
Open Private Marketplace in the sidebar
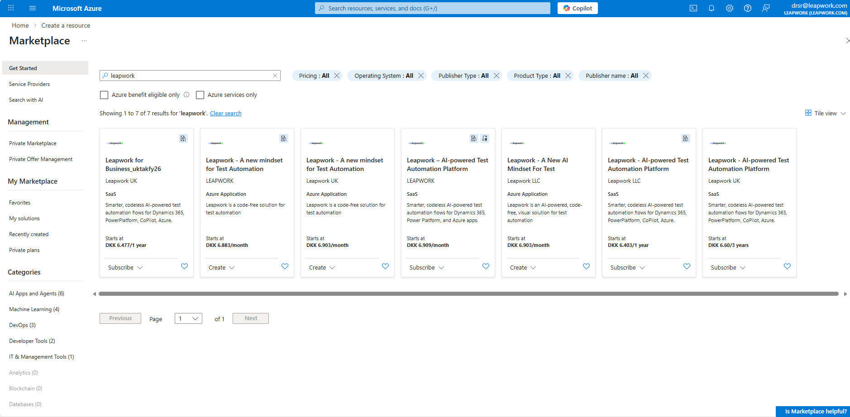pos(33,143)
